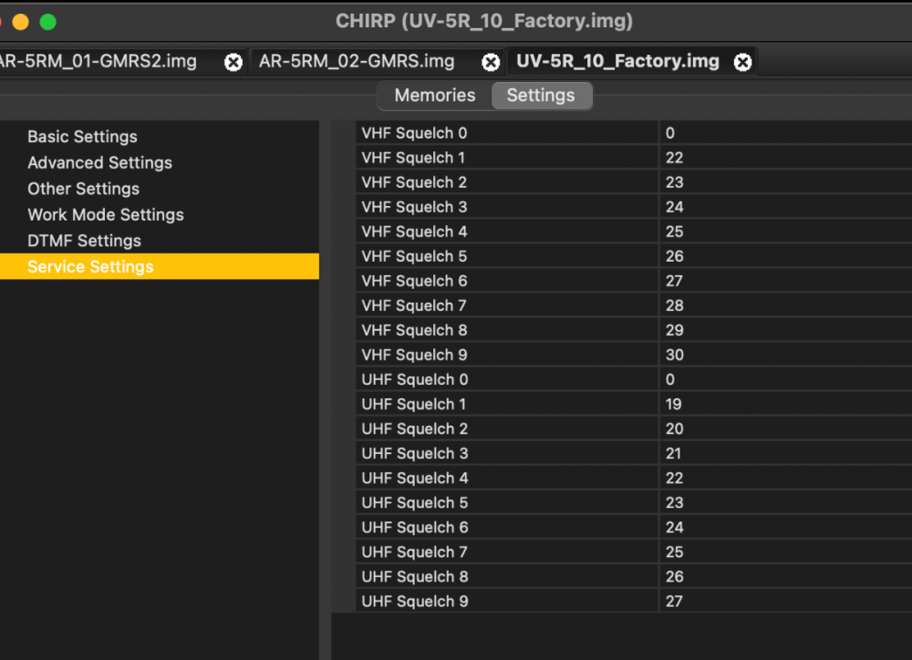The height and width of the screenshot is (660, 912).
Task: Switch to the Memories view
Action: tap(435, 96)
